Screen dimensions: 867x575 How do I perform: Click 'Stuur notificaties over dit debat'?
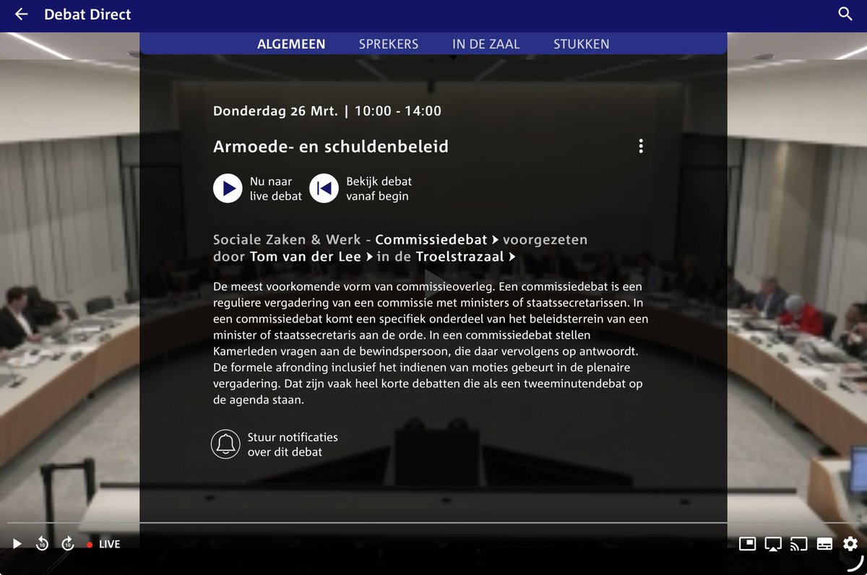(293, 444)
